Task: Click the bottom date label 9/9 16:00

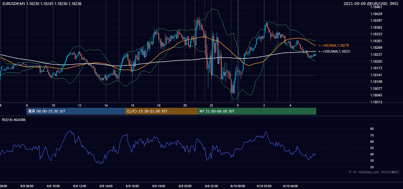Action: point(132,186)
